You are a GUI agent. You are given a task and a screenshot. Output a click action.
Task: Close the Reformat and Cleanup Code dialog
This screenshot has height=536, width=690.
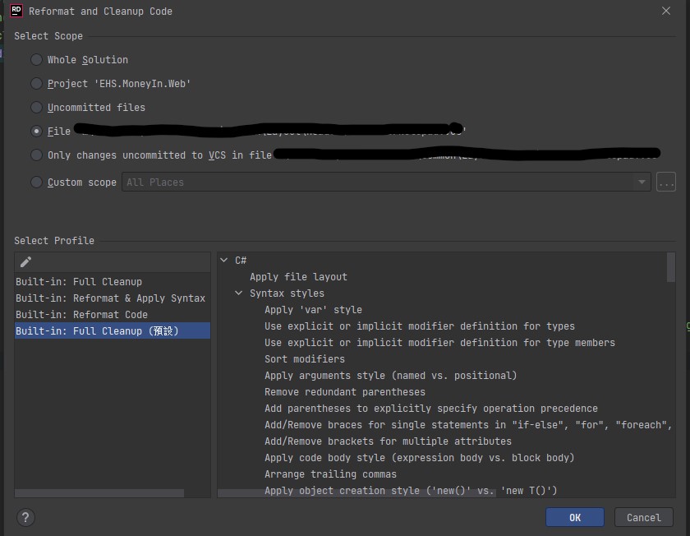point(666,11)
